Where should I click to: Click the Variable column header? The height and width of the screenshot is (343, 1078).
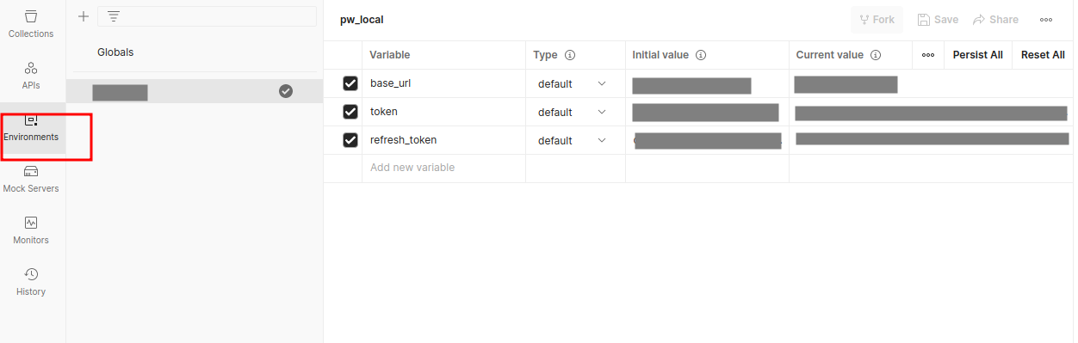point(390,55)
